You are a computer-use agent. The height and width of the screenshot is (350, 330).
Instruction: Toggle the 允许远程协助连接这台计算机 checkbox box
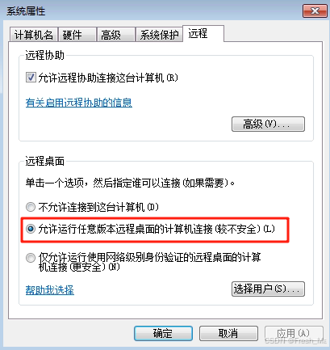[31, 78]
